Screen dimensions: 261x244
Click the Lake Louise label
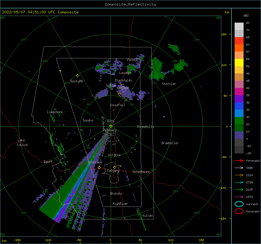tap(22, 142)
